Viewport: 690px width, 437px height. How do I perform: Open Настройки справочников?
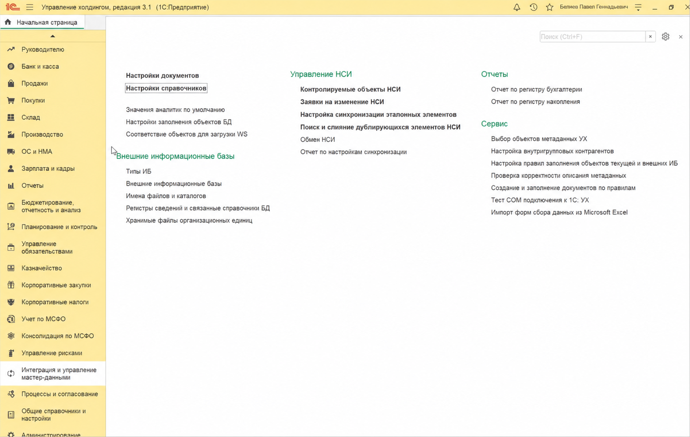click(x=166, y=88)
